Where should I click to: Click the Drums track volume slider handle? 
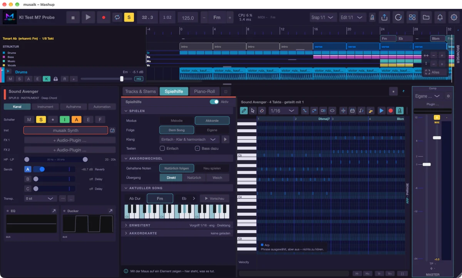(x=122, y=79)
